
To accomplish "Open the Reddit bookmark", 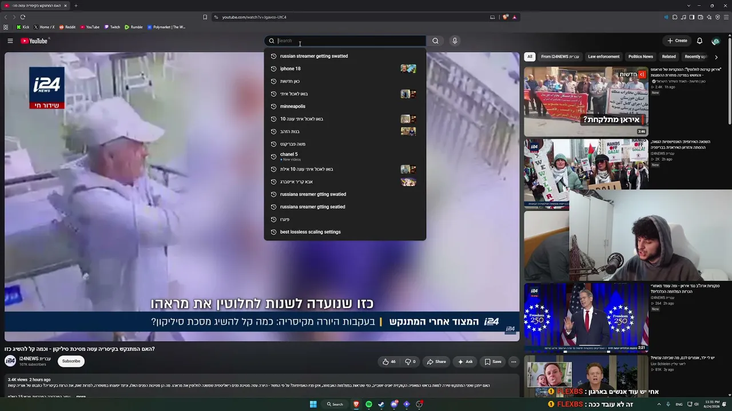I will 67,27.
